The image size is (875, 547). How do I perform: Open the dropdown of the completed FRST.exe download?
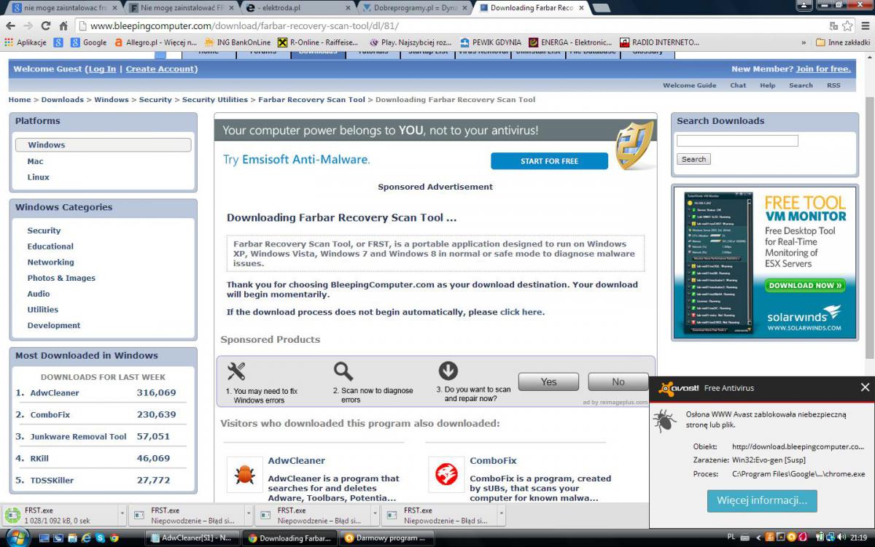point(122,514)
